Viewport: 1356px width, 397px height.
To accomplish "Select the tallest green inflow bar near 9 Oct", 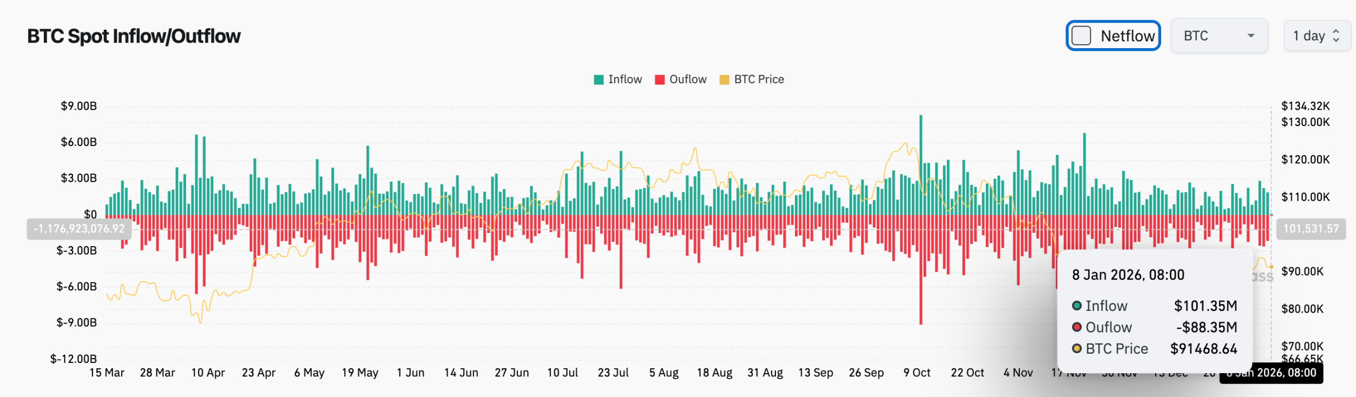I will (921, 162).
